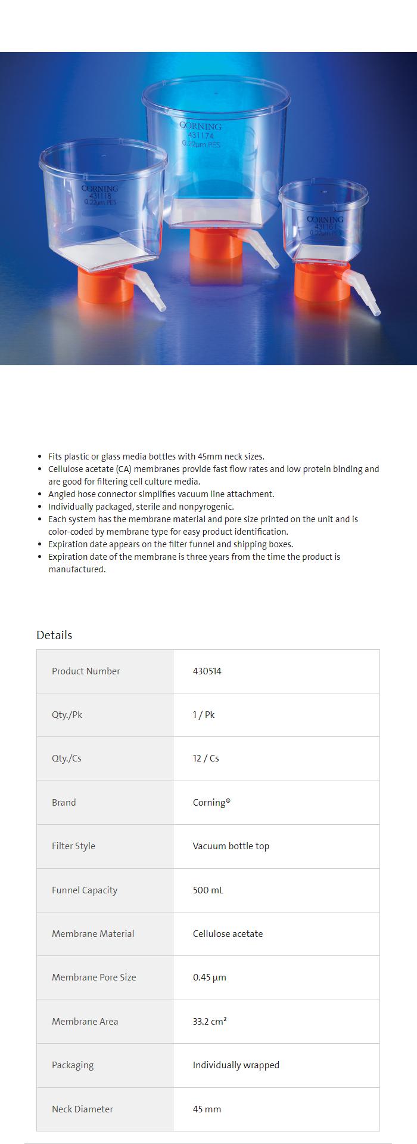The image size is (417, 1144).
Task: Click the "0.45 µm" pore size value
Action: tap(209, 977)
